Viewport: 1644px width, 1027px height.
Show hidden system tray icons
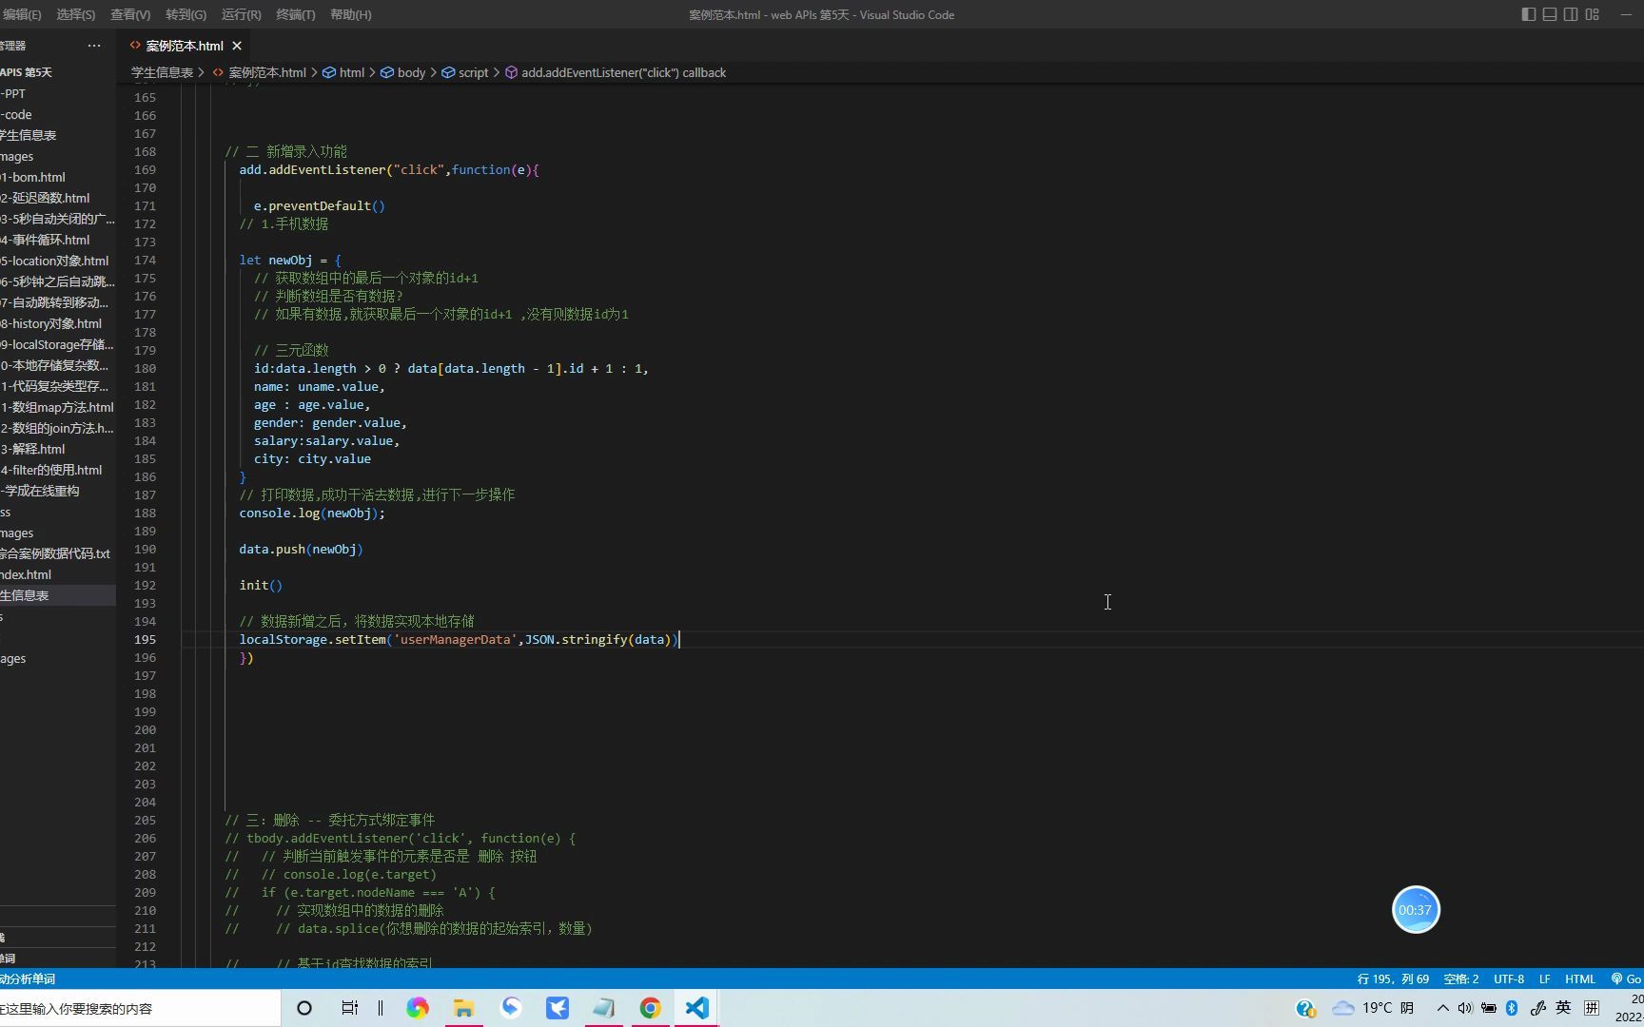tap(1443, 1008)
